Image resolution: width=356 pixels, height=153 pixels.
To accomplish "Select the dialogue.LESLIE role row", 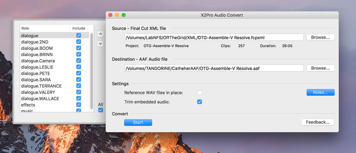I will coord(54,67).
